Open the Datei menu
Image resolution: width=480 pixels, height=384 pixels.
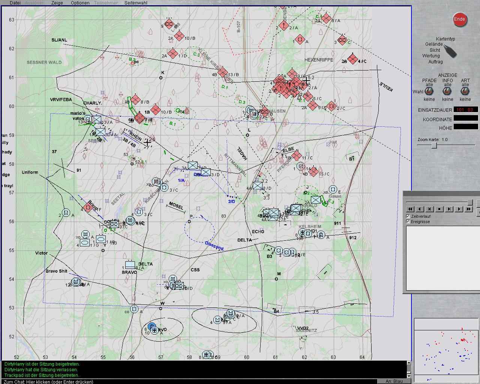click(15, 3)
